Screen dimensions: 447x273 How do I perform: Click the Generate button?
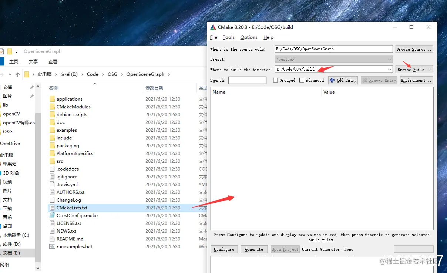coord(254,249)
